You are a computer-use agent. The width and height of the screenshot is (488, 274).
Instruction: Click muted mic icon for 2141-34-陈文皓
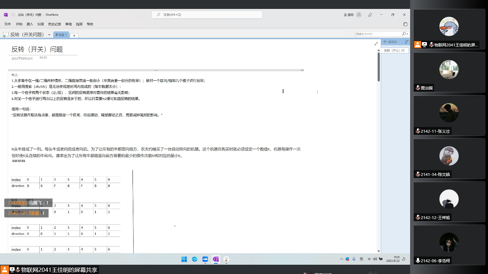coord(418,174)
